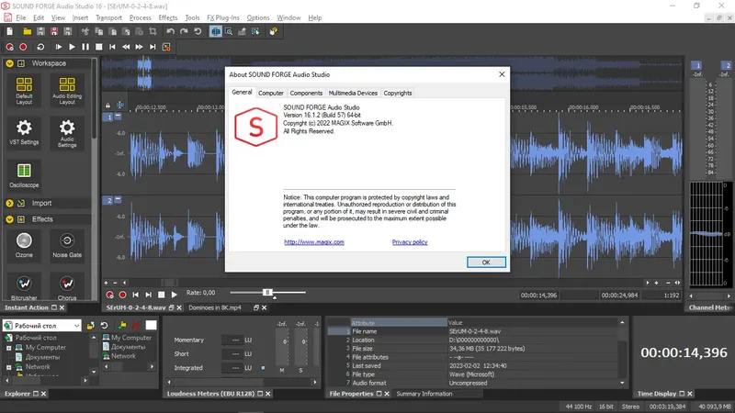Toggle loop playback in the transport toolbar
The width and height of the screenshot is (735, 413).
41,46
